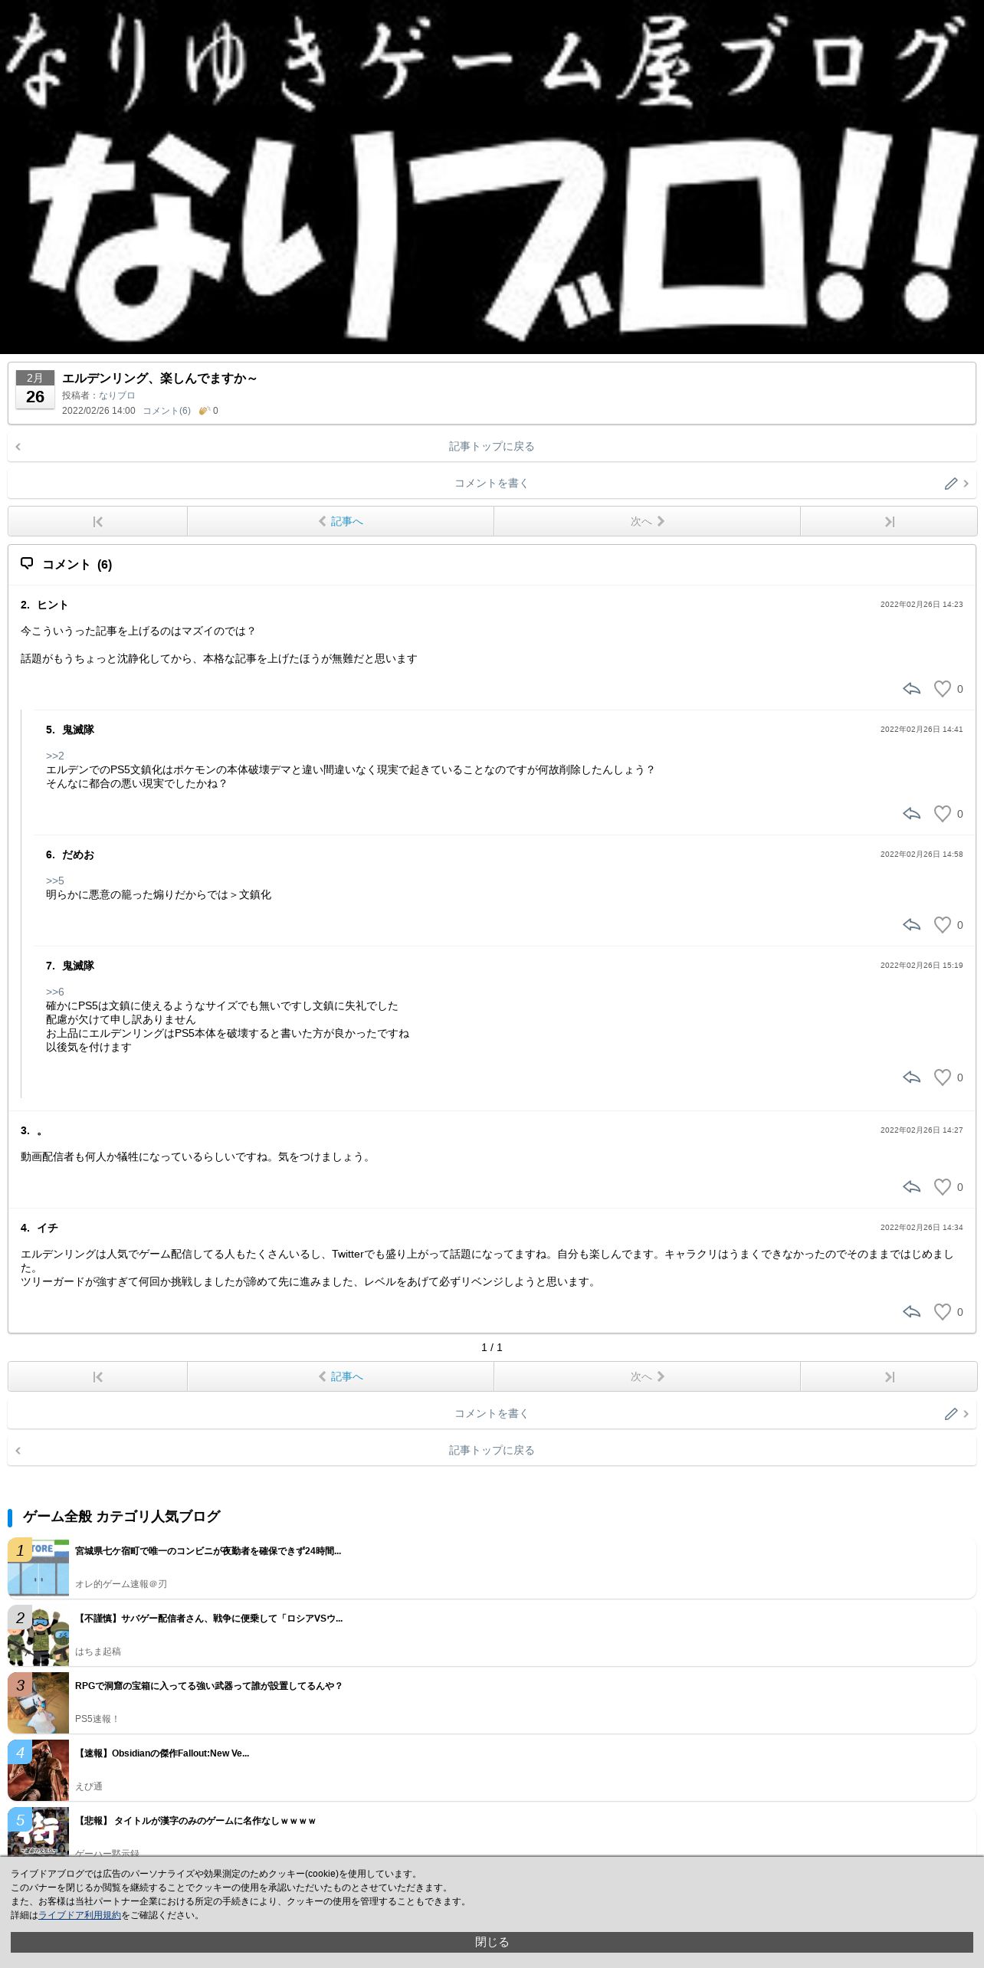The image size is (984, 1968).
Task: Follow the >>5 reply anchor
Action: [x=55, y=881]
